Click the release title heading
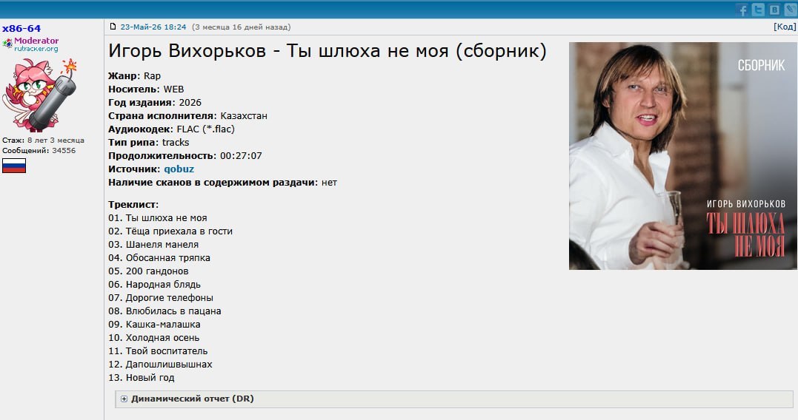Image resolution: width=798 pixels, height=420 pixels. point(327,51)
